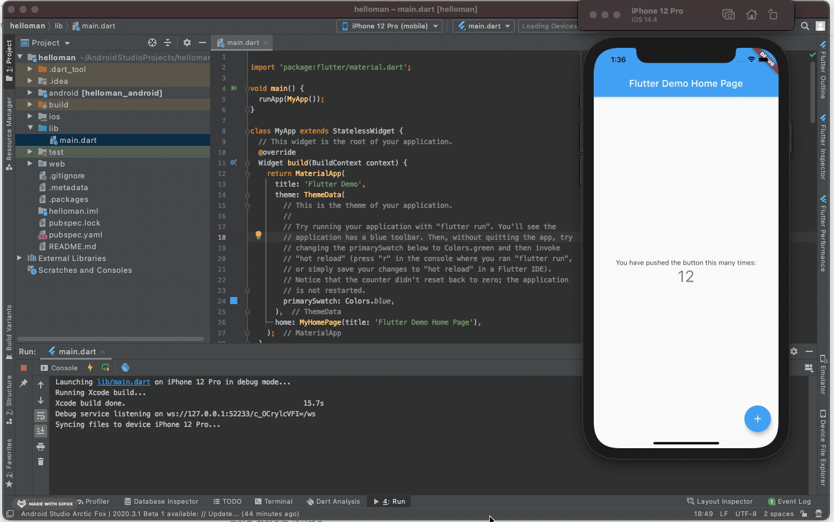The width and height of the screenshot is (834, 522).
Task: Toggle soft-wrap in console output
Action: click(41, 416)
